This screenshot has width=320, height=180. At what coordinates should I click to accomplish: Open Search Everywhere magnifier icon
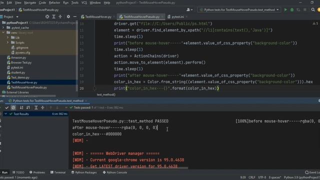313,10
